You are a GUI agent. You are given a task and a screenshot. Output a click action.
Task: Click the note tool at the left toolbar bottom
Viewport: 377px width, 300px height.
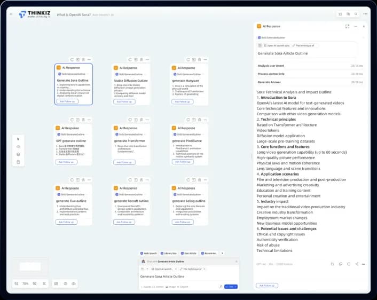click(18, 162)
